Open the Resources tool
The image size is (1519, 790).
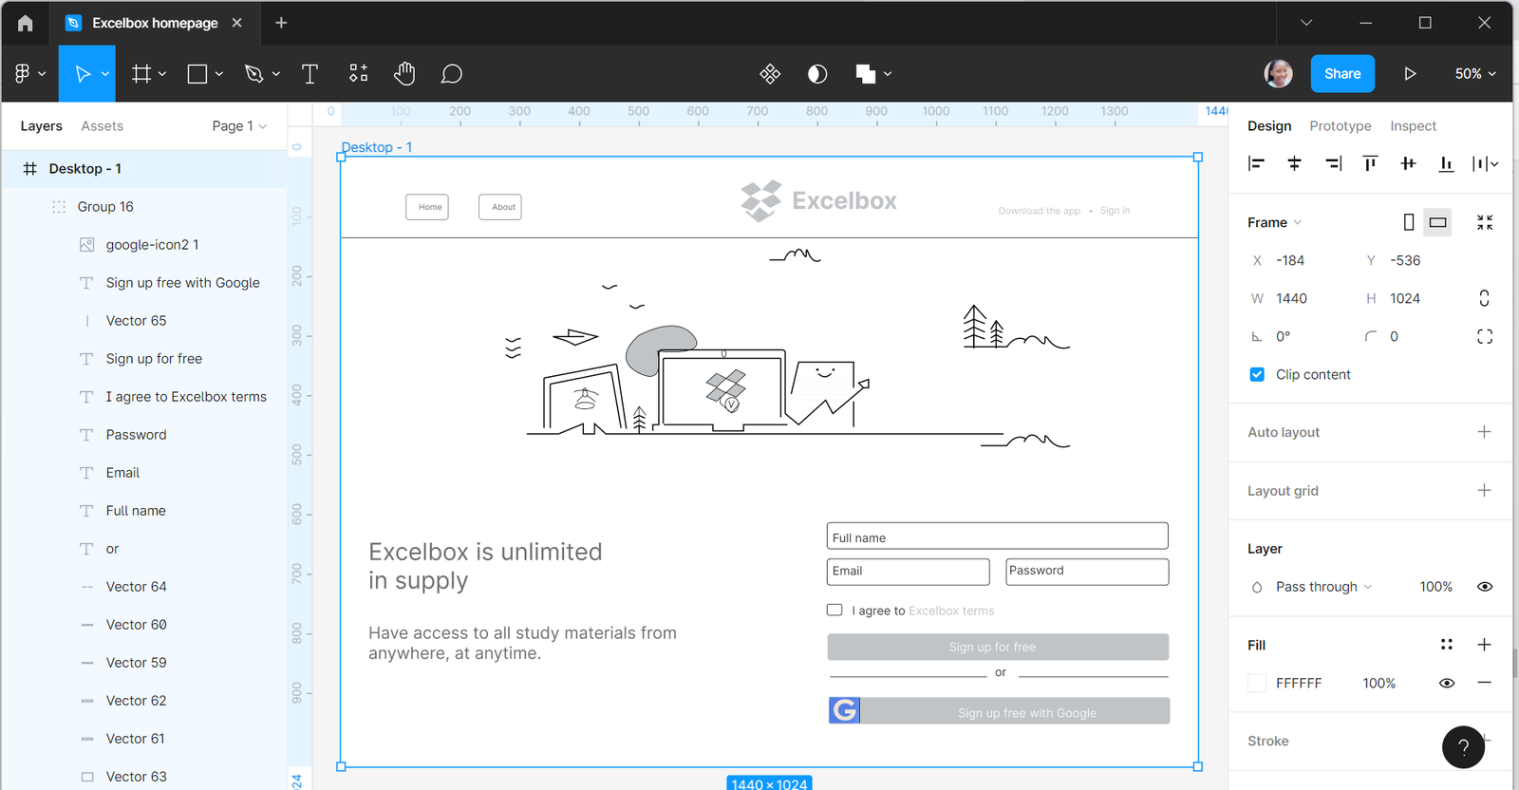[x=358, y=73]
